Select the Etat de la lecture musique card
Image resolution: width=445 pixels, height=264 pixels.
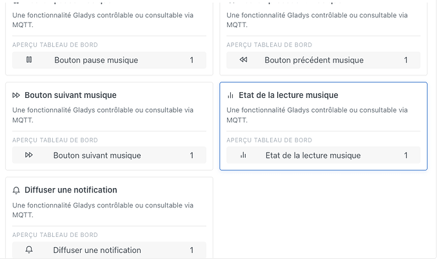pos(323,126)
